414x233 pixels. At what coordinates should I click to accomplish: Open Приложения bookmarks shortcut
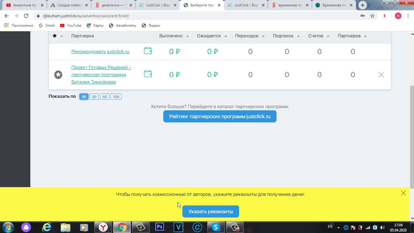point(19,26)
